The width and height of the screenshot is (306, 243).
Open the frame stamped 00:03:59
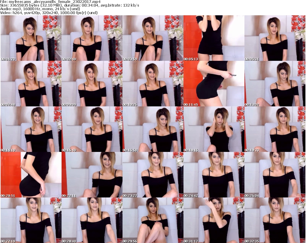[x=153, y=38]
